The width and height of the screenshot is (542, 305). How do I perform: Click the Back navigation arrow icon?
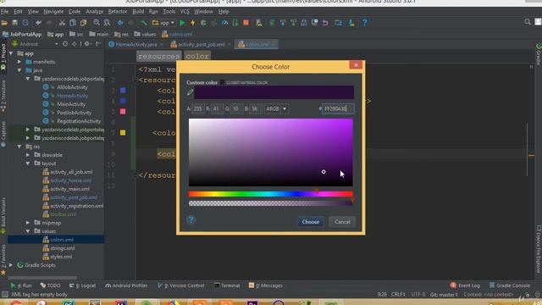[120, 23]
